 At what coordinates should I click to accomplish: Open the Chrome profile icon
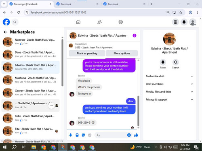(x=190, y=12)
